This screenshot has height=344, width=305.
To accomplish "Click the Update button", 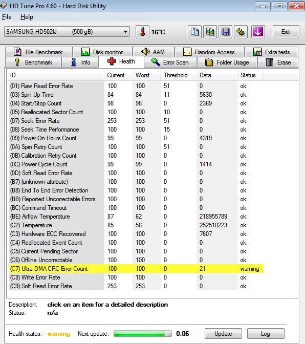I will (x=223, y=333).
